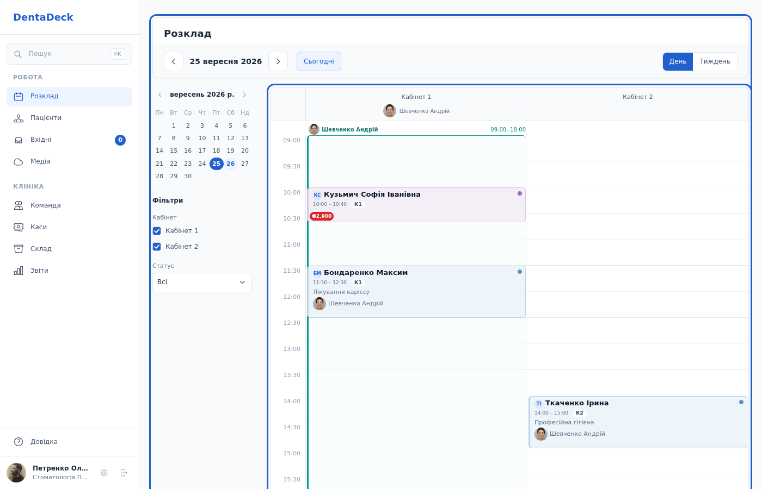Show previous month in mini calendar
This screenshot has width=762, height=489.
tap(160, 95)
